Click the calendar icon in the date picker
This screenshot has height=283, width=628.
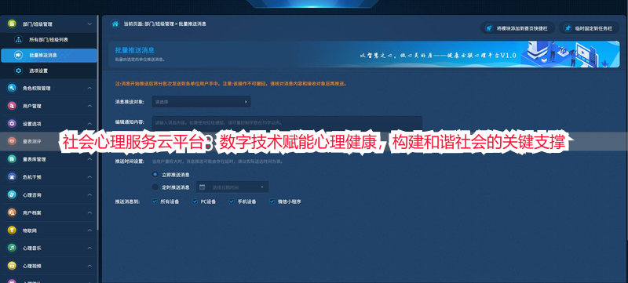[x=203, y=187]
